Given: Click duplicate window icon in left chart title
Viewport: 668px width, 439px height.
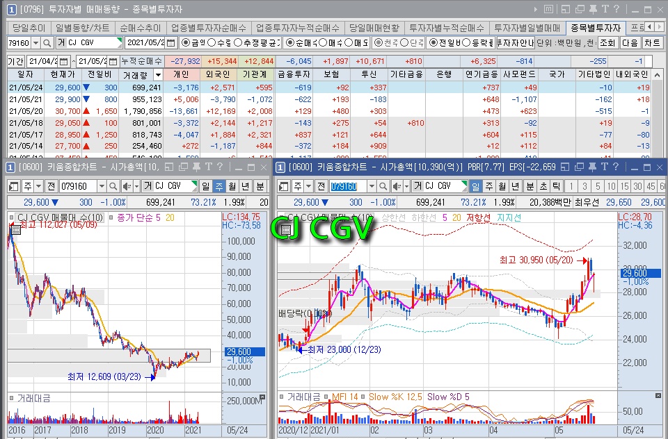Looking at the screenshot, I should tap(183, 167).
